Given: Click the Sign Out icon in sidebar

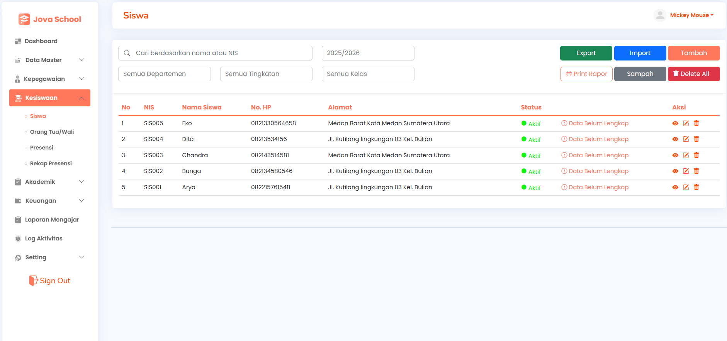Looking at the screenshot, I should [x=34, y=281].
